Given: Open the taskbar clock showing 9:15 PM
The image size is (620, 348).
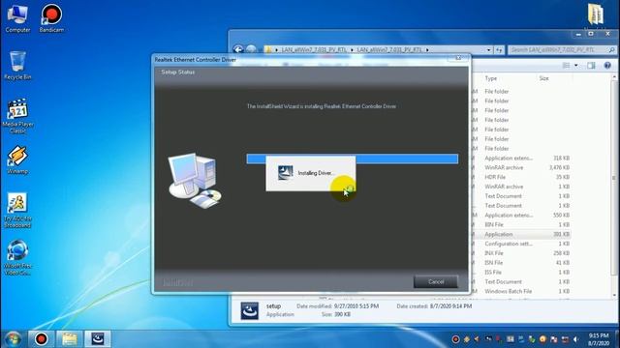Looking at the screenshot, I should (x=599, y=339).
